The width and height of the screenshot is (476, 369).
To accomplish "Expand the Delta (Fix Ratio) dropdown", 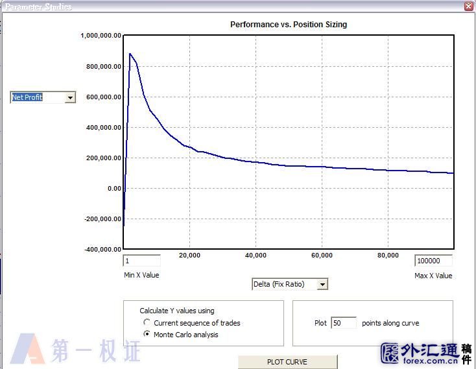I will (322, 285).
